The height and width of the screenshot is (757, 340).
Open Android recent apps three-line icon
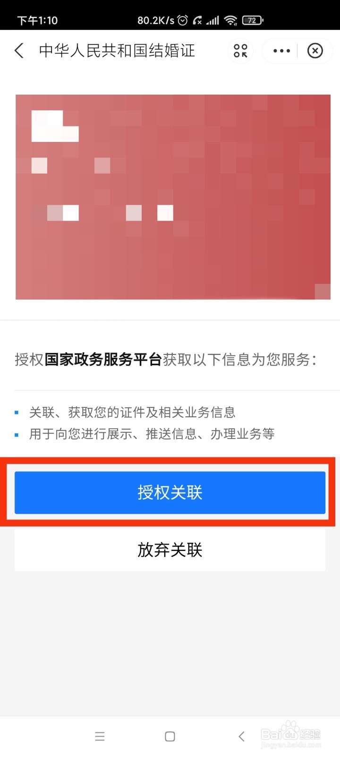coord(100,736)
